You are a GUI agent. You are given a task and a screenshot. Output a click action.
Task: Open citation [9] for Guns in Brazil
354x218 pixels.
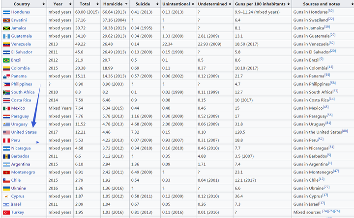click(x=321, y=59)
